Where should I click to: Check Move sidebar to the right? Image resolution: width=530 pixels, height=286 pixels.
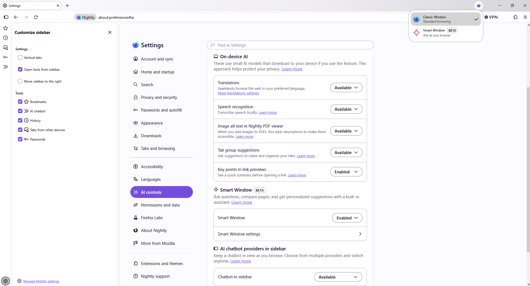20,81
